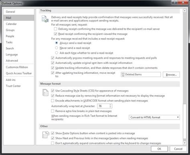This screenshot has height=155, width=190.
Task: Open Quick Access Toolbar settings
Action: [x=19, y=73]
